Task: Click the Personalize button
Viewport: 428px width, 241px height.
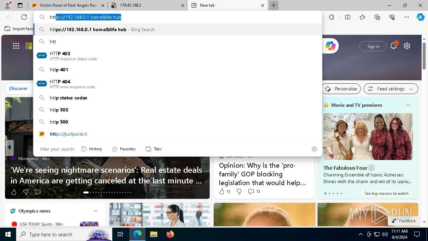Action: [341, 89]
